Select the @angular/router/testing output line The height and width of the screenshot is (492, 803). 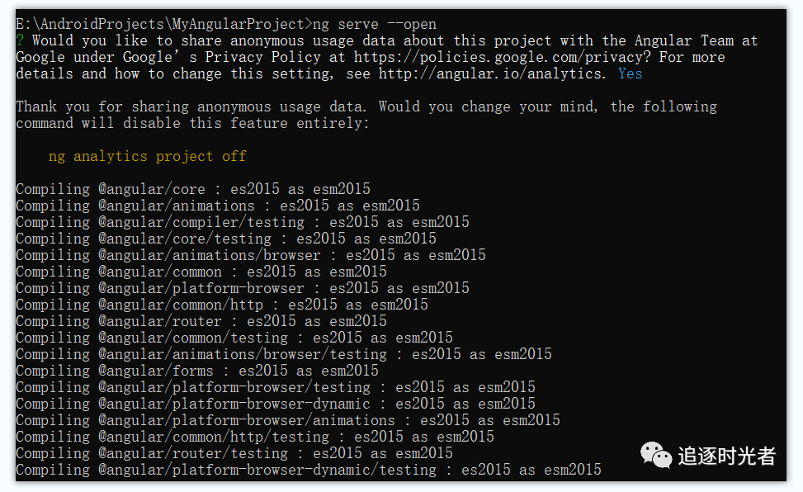coord(234,453)
